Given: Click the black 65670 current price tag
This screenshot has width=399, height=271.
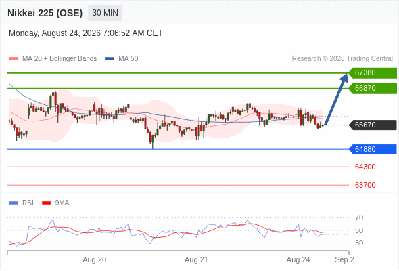Looking at the screenshot, I should [x=373, y=125].
